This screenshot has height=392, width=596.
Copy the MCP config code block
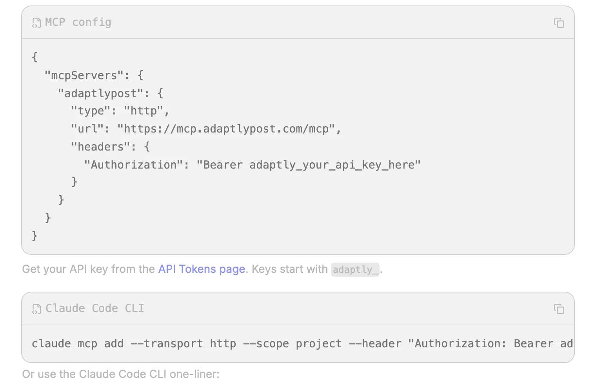click(x=559, y=23)
